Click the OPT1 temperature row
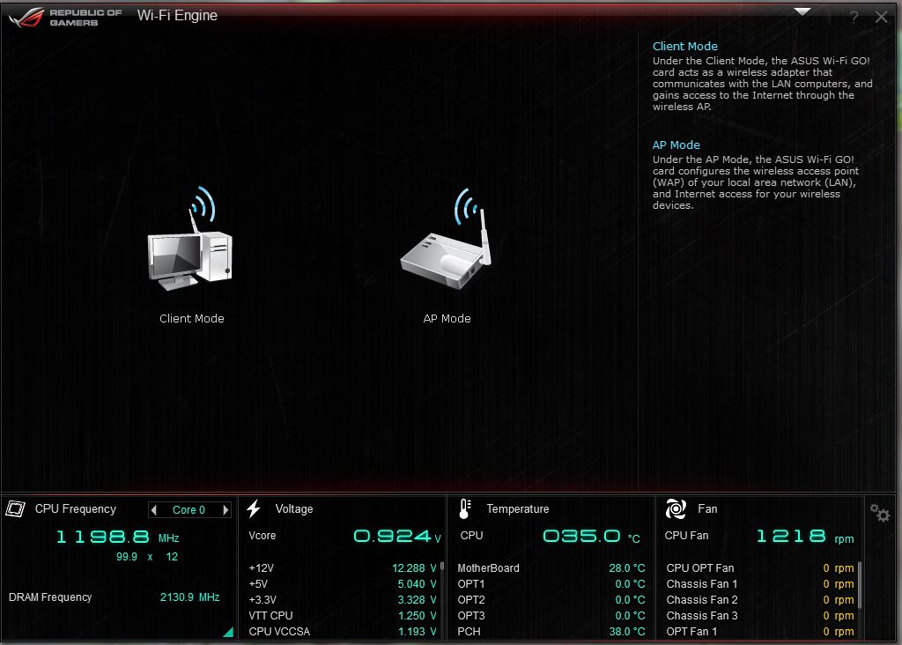This screenshot has width=902, height=645. click(551, 584)
